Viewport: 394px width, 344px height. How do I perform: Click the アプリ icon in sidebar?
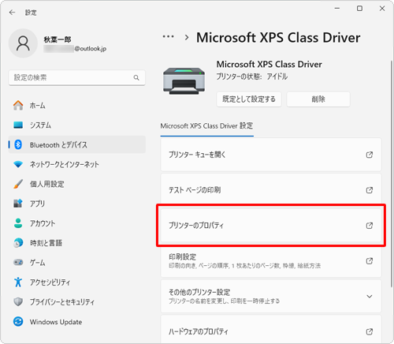[18, 204]
